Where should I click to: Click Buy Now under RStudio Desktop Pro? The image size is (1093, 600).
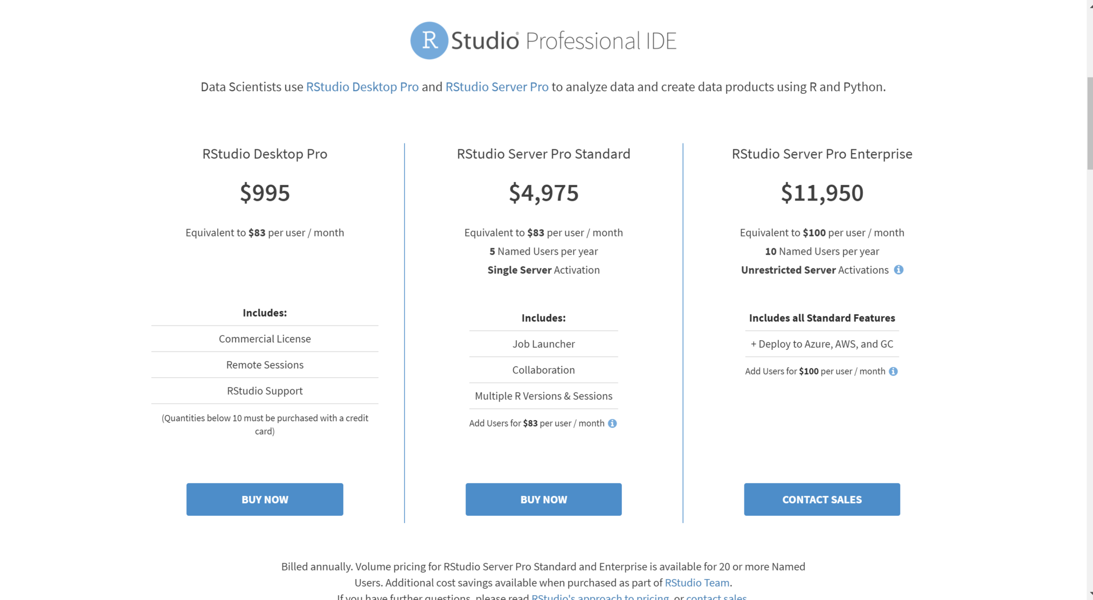click(x=265, y=499)
